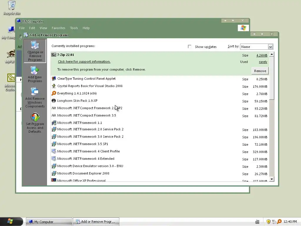
Task: Click the Longhorn Skin Pack icon
Action: click(x=54, y=101)
